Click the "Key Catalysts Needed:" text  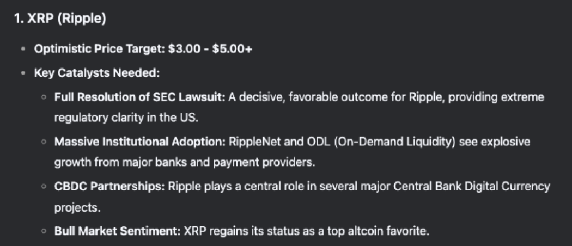pyautogui.click(x=96, y=73)
